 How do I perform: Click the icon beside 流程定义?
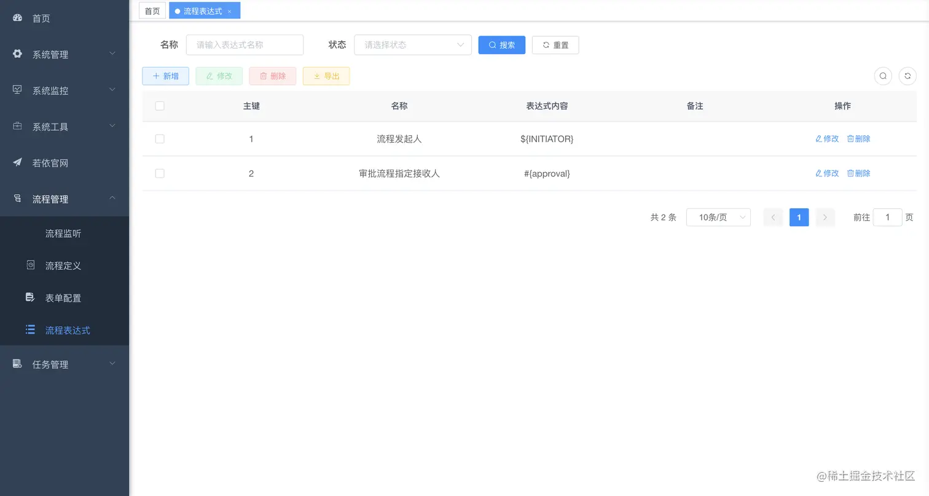[30, 266]
